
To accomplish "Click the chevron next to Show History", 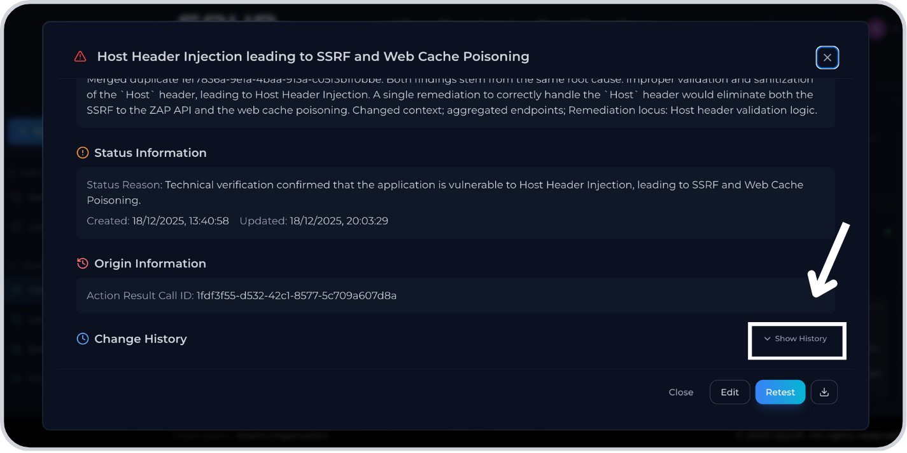I will click(767, 339).
